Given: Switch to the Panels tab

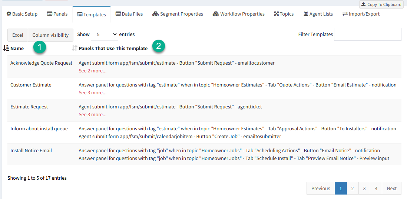Looking at the screenshot, I should 57,14.
